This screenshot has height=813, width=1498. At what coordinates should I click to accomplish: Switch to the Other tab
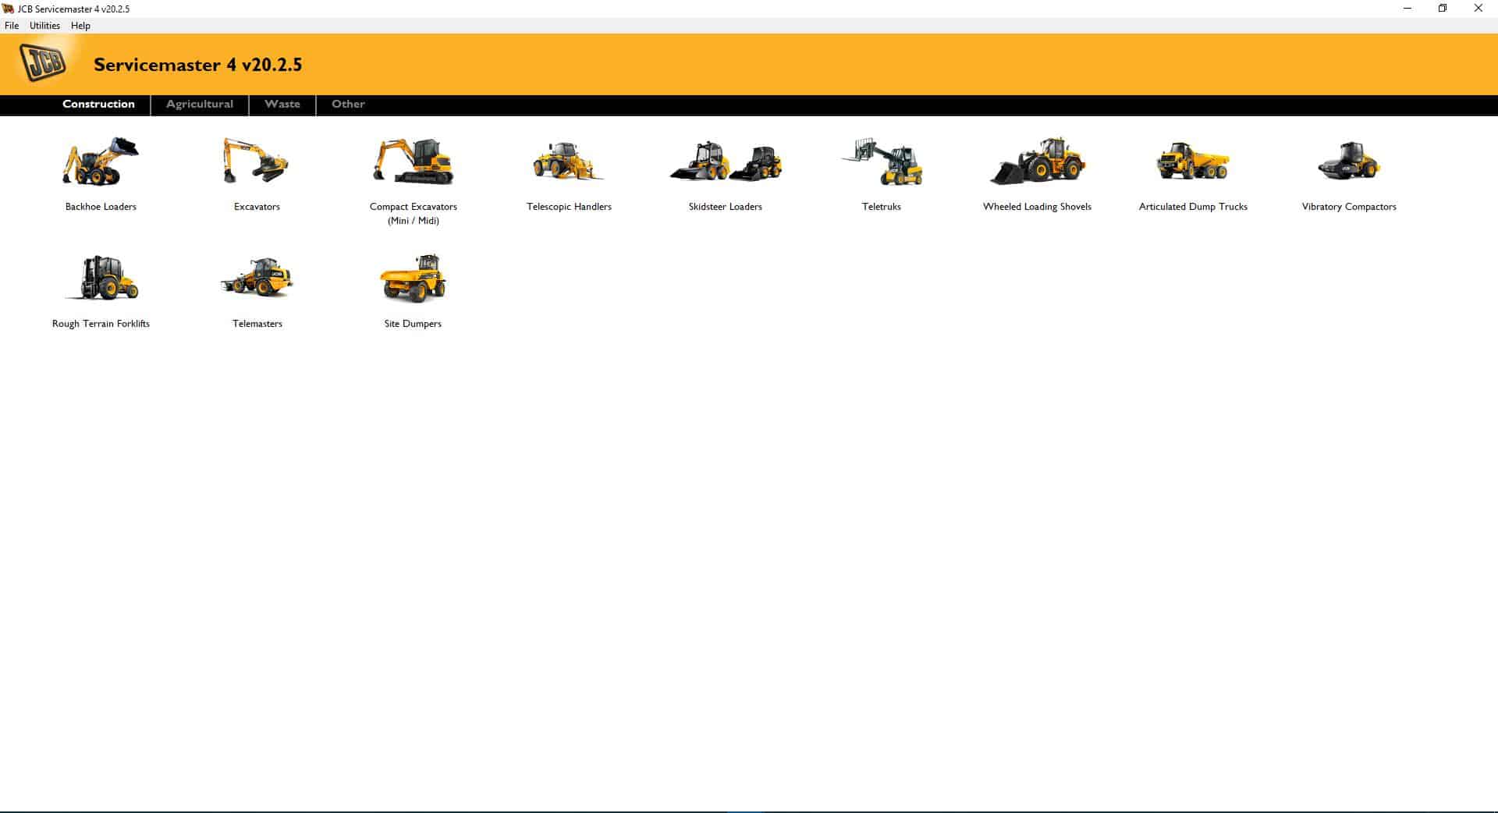point(348,104)
